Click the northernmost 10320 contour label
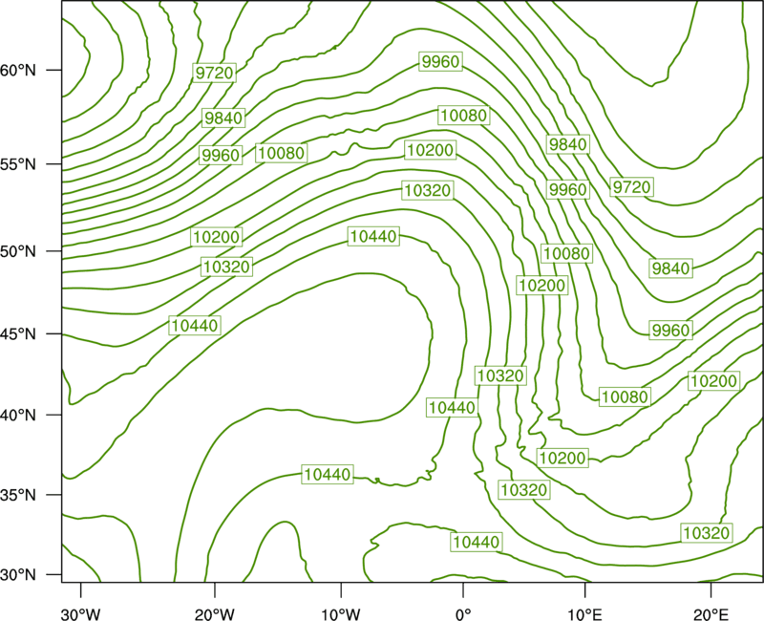Screen dimensions: 764x621 coord(428,189)
